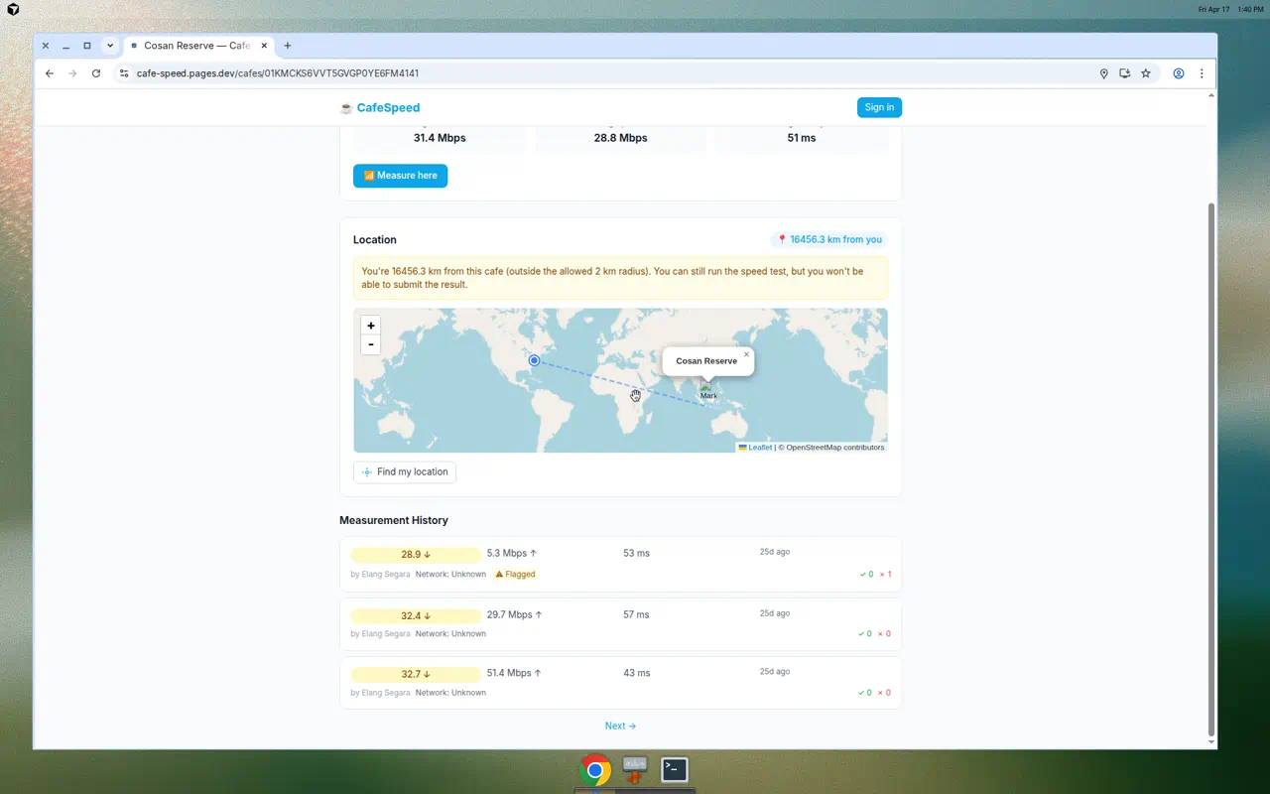Open a new browser tab
This screenshot has width=1270, height=794.
[x=288, y=46]
